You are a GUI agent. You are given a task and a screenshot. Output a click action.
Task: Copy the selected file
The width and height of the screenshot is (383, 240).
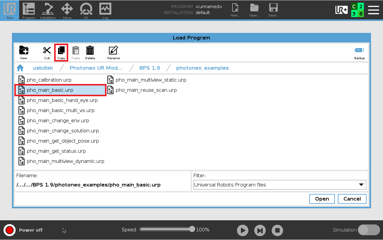pos(61,53)
